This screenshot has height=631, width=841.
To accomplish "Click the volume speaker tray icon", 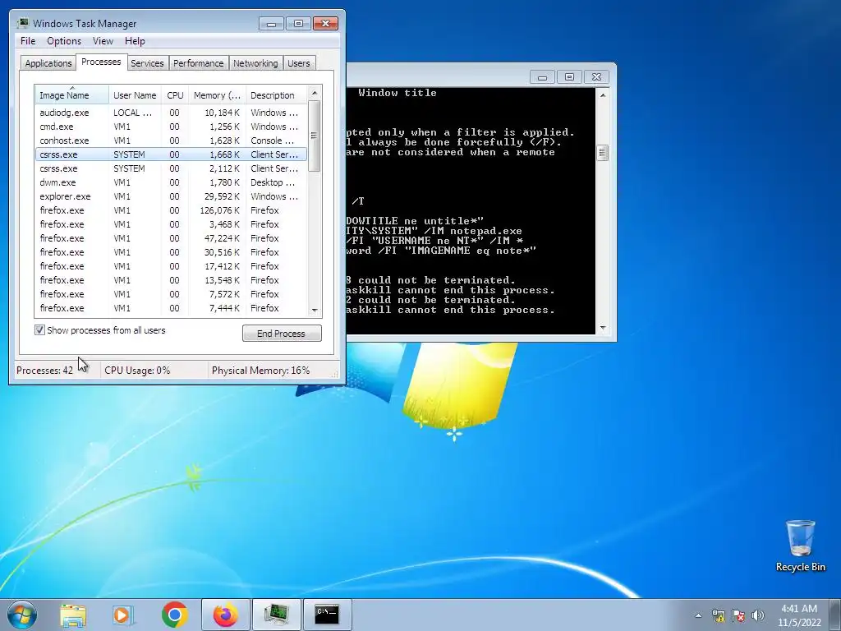I will pyautogui.click(x=758, y=615).
